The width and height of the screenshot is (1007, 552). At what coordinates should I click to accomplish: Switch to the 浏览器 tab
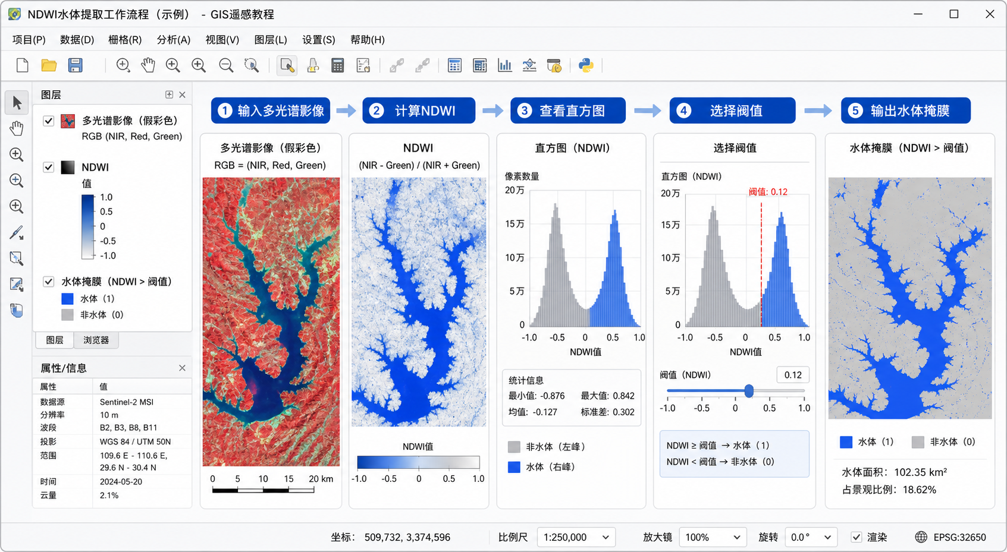[x=96, y=340]
